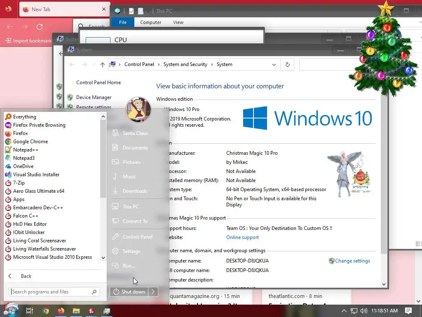This screenshot has height=317, width=422.
Task: Show hidden tray icons chevron
Action: [344, 311]
